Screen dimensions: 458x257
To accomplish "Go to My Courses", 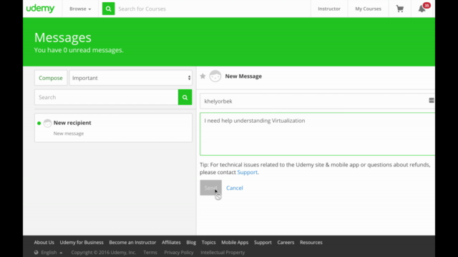I will tap(368, 9).
